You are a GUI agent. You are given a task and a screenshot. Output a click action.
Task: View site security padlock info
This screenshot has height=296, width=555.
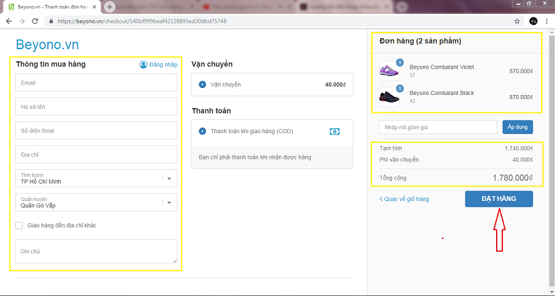coord(51,21)
